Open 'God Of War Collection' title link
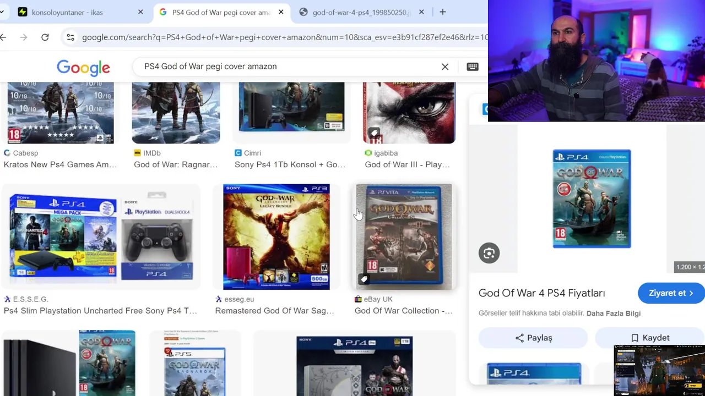Viewport: 705px width, 396px height. (x=404, y=311)
